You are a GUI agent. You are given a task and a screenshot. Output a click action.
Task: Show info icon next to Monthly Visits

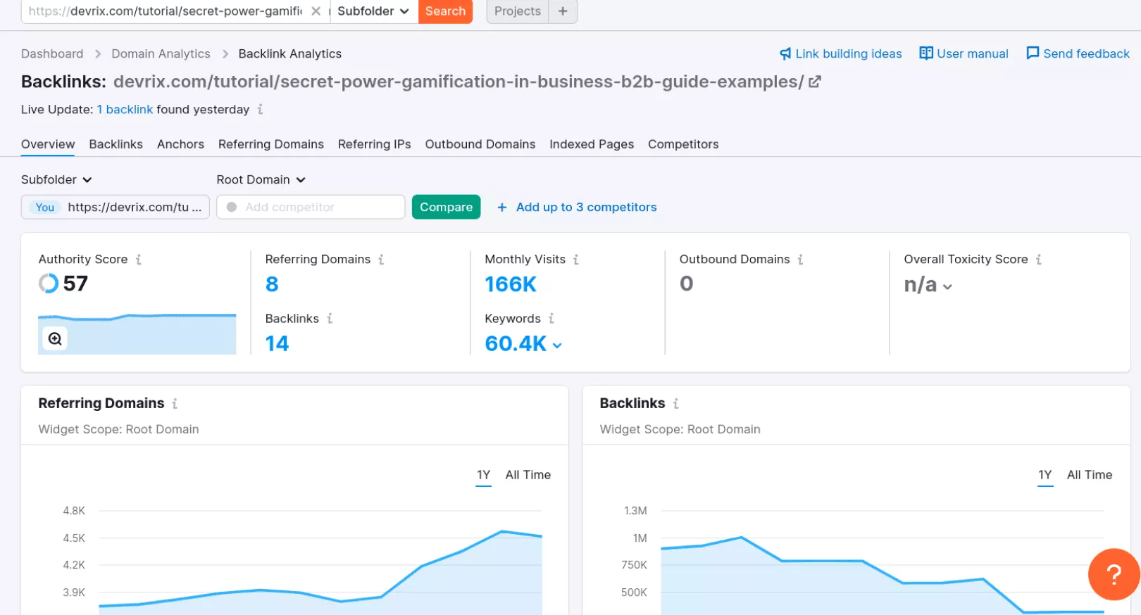(576, 260)
